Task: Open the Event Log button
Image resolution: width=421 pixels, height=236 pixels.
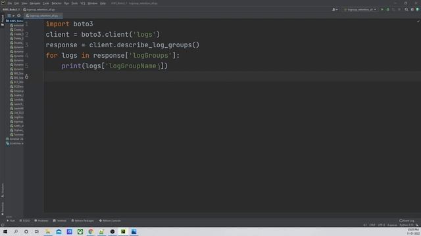Action: click(407, 221)
